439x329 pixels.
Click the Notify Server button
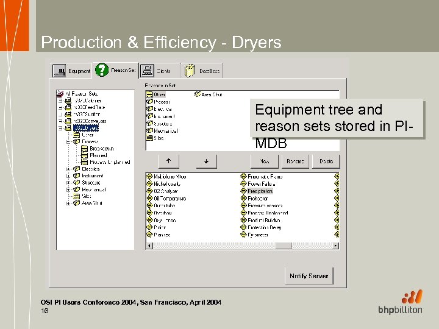click(x=309, y=276)
